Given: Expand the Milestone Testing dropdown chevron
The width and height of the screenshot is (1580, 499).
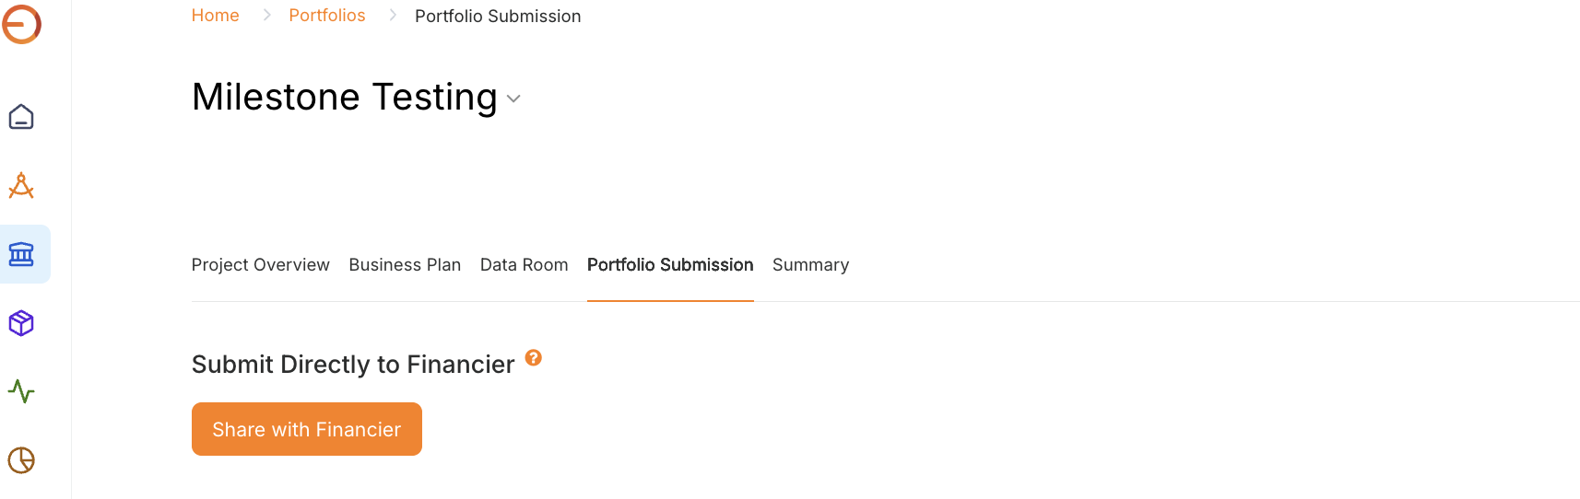Looking at the screenshot, I should click(513, 99).
